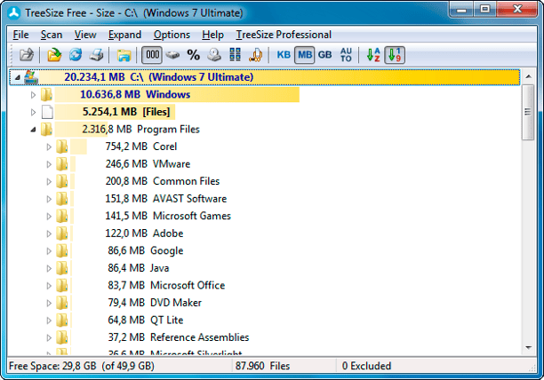Collapse the Program Files folder

33,130
